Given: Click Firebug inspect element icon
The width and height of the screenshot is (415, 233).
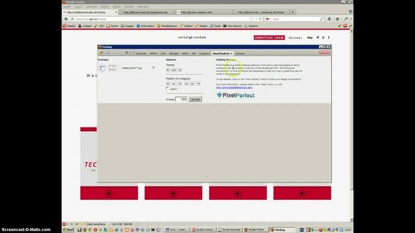Looking at the screenshot, I should (108, 53).
